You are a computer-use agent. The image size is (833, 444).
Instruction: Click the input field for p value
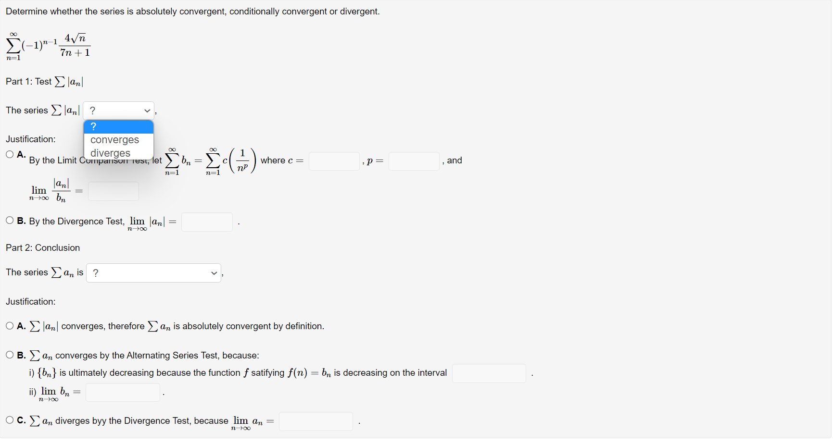pos(414,160)
